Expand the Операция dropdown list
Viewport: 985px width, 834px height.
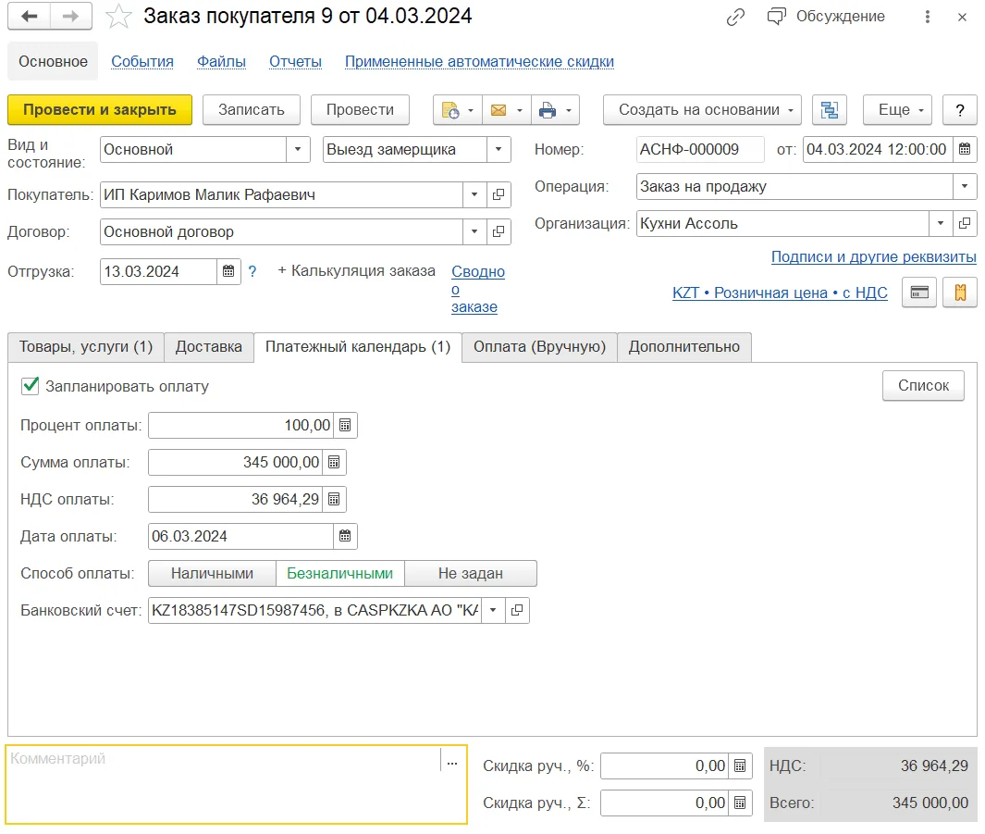965,187
